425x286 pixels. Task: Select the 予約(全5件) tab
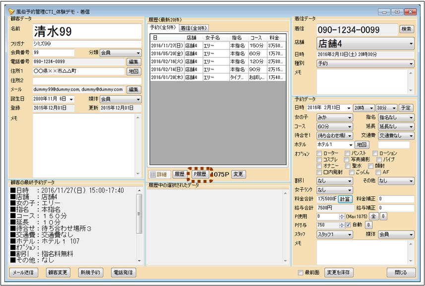point(164,28)
